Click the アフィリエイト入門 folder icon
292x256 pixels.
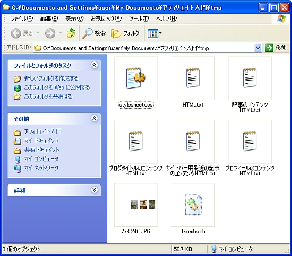click(x=18, y=133)
